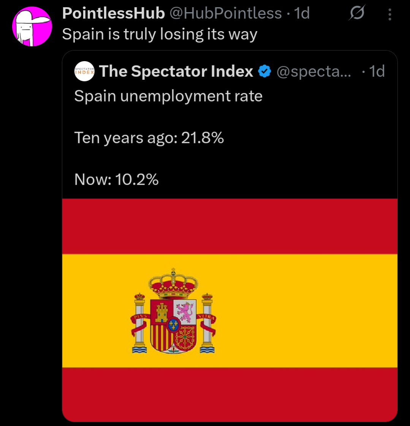Open the three-dot more options menu
410x426 pixels.
pyautogui.click(x=390, y=14)
